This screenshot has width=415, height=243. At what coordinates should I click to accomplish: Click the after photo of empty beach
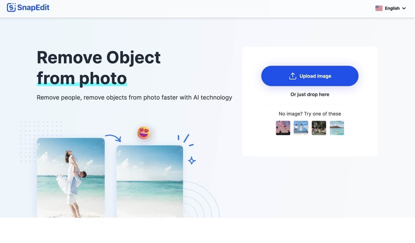click(x=150, y=181)
